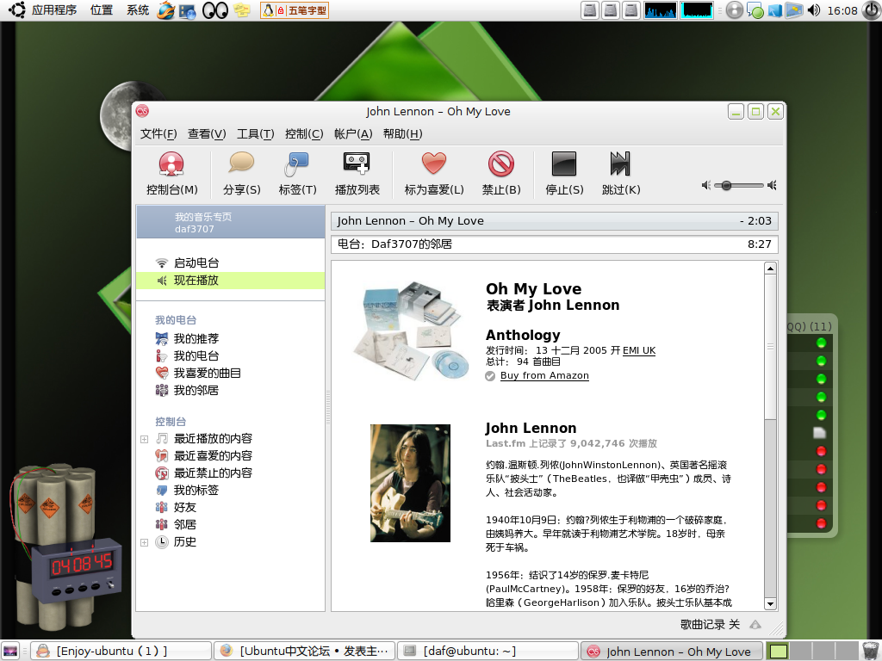
Task: Click the 我的音乐专页 daf3707 profile header
Action: tap(231, 222)
